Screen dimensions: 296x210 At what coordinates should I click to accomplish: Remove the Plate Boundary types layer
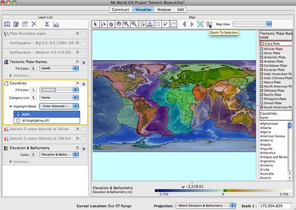tap(77, 33)
